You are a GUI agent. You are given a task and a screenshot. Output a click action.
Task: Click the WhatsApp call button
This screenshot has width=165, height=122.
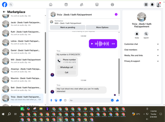[x=67, y=67]
